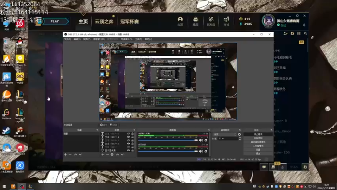Click the 启动虚拟摄像机 button in OBS
Image resolution: width=337 pixels, height=190 pixels.
(258, 142)
